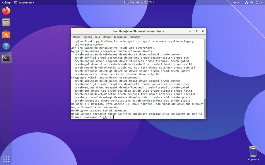Open the Корзина trash desktop icon
The height and width of the screenshot is (165, 265).
click(253, 153)
